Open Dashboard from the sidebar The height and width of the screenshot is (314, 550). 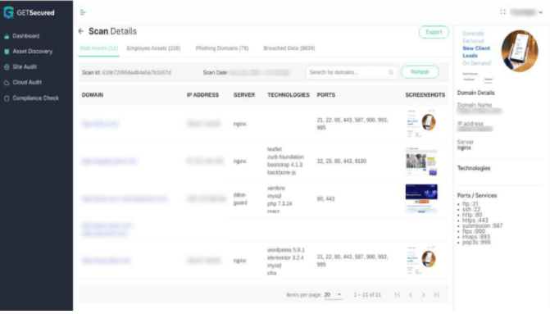click(26, 36)
